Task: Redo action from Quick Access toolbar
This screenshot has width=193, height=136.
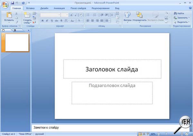Action: coord(23,3)
